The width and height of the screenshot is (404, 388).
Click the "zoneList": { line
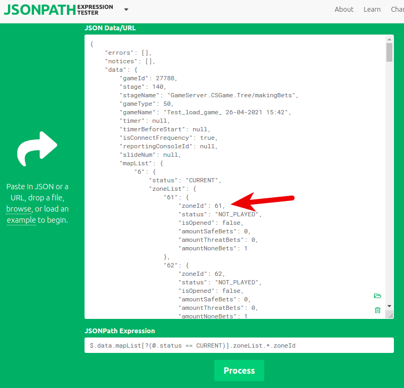pos(173,189)
